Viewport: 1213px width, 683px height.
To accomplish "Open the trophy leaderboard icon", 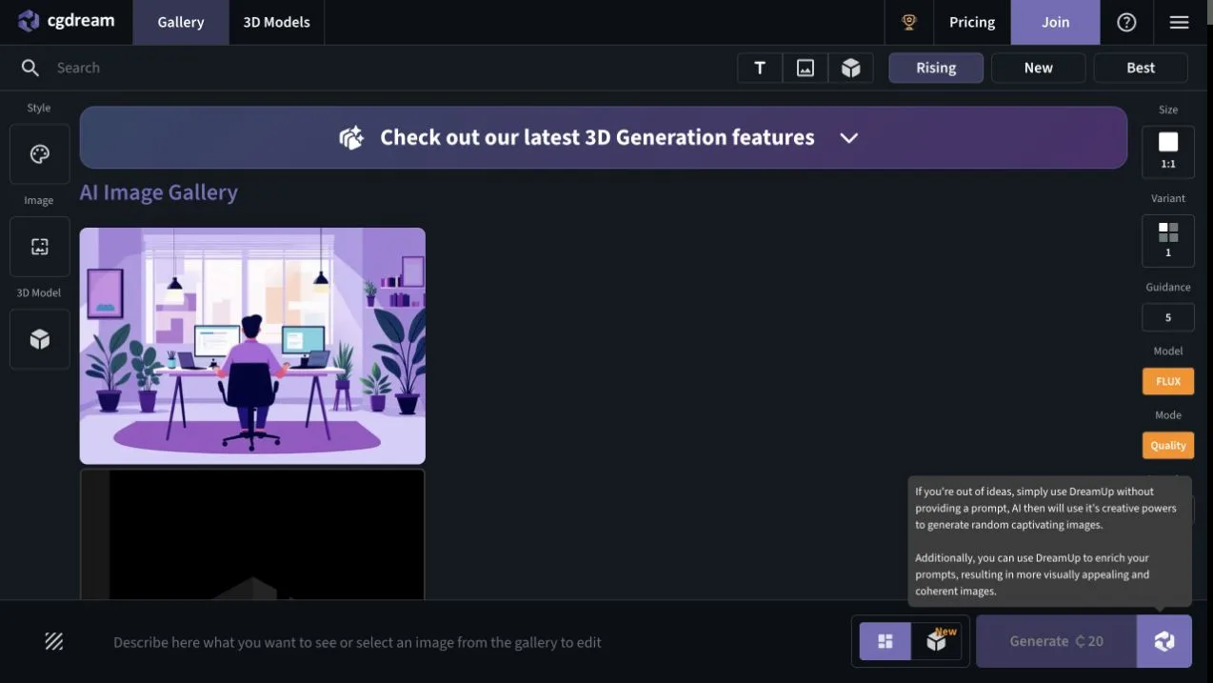I will (908, 22).
